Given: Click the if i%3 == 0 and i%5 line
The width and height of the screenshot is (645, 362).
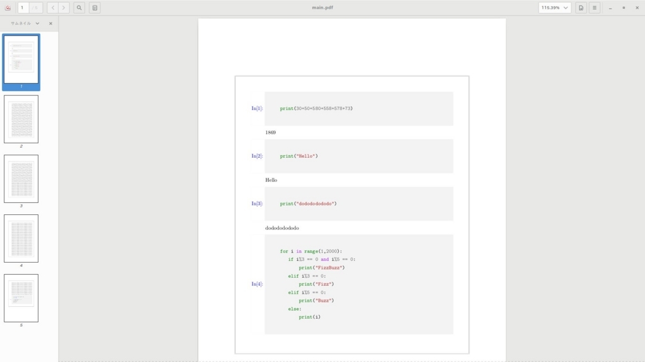Looking at the screenshot, I should [x=322, y=260].
